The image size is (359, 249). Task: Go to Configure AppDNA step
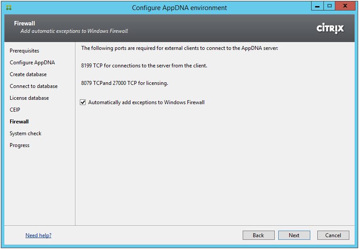tap(32, 63)
